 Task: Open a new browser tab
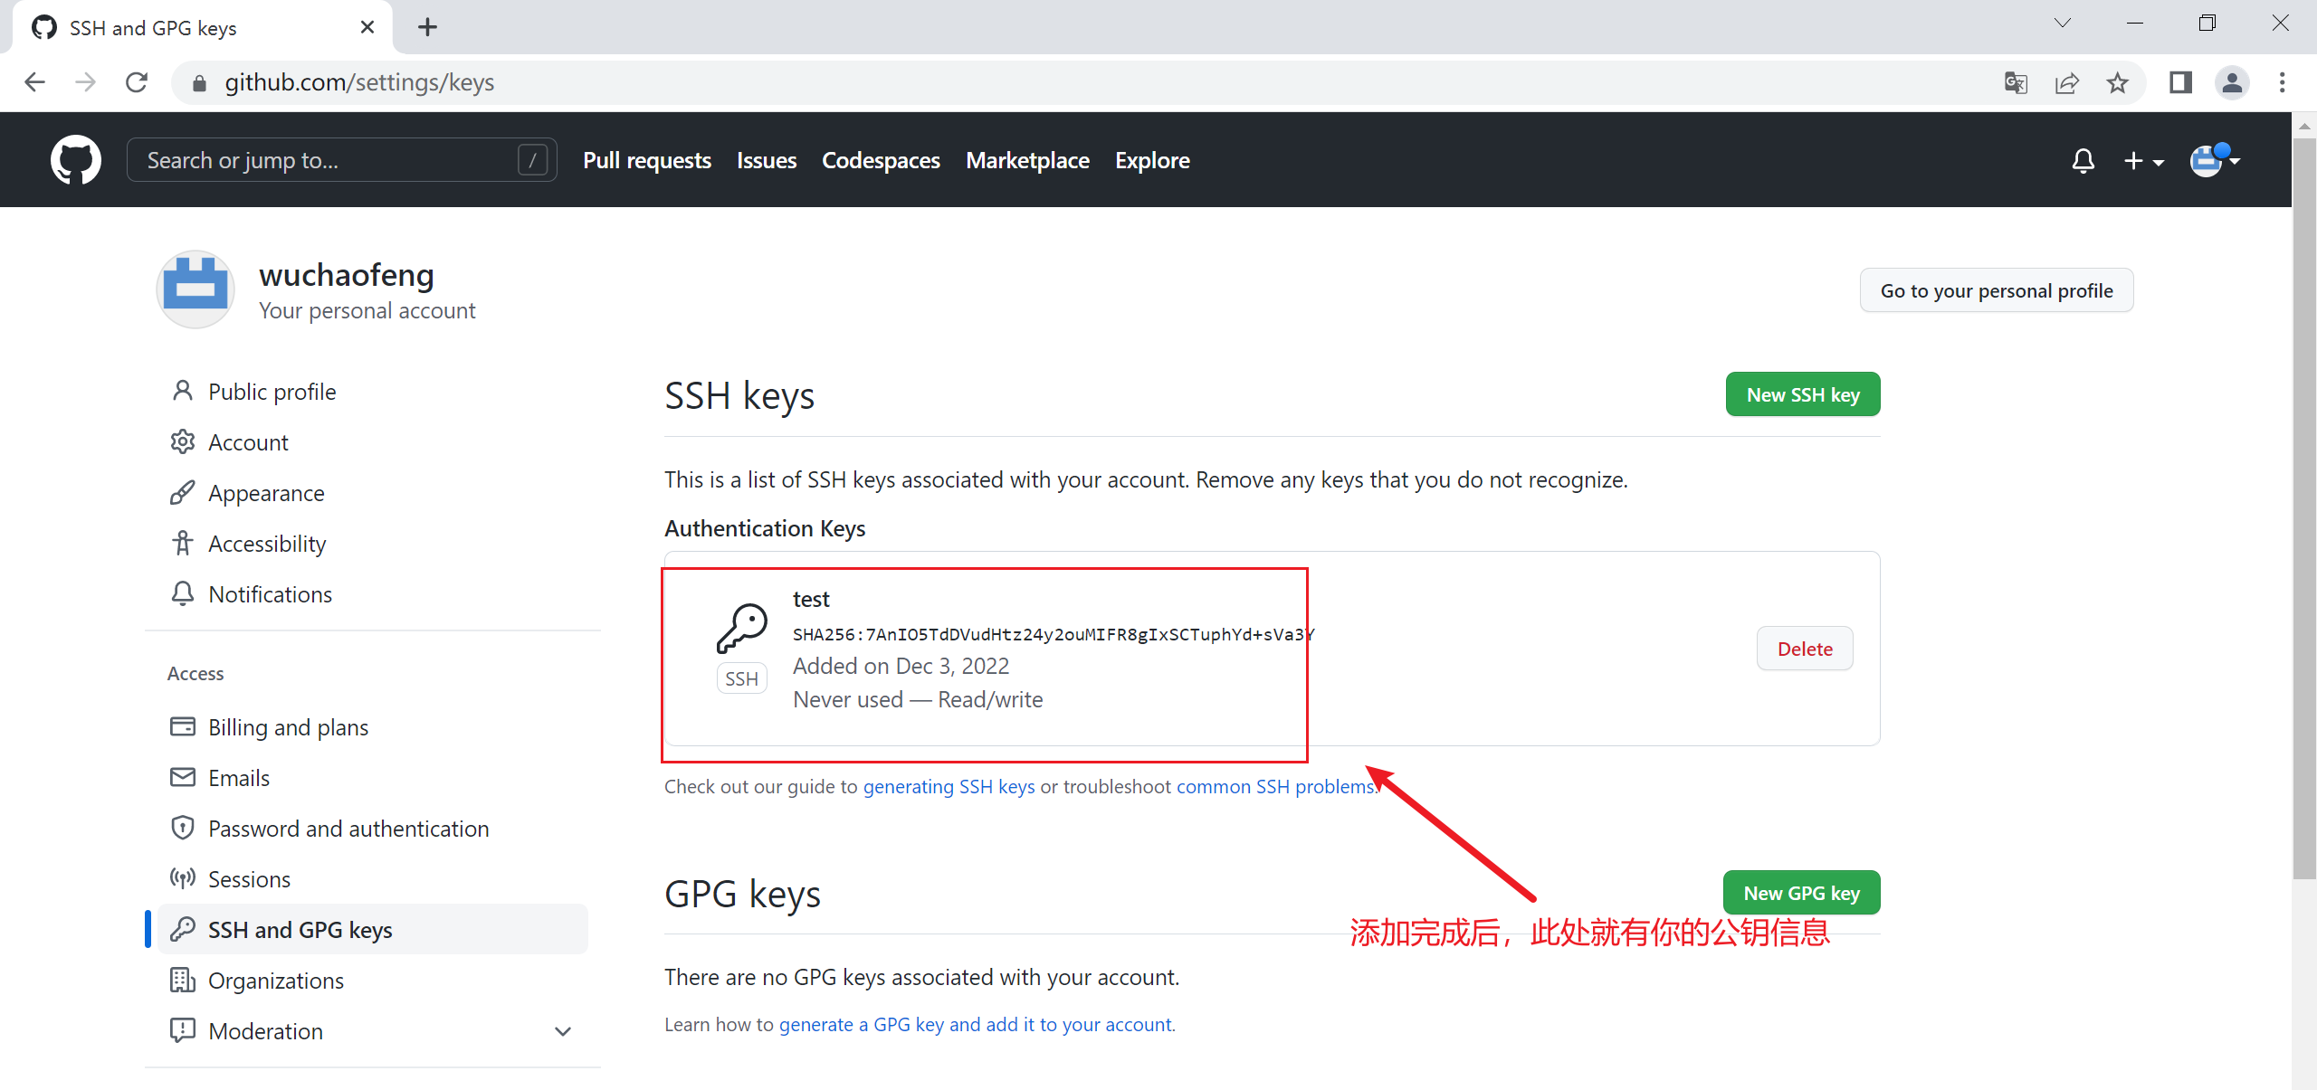(x=427, y=27)
